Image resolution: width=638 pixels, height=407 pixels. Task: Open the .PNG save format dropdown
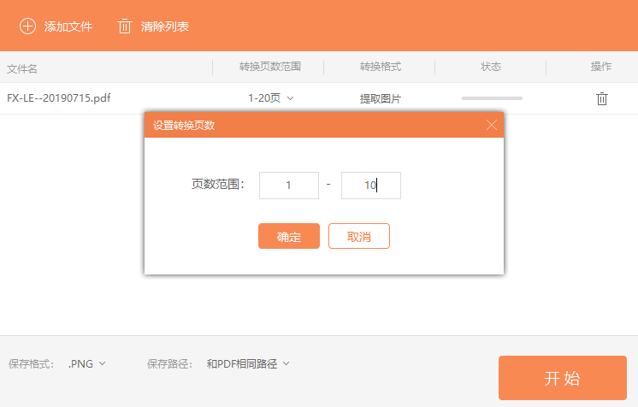point(87,363)
